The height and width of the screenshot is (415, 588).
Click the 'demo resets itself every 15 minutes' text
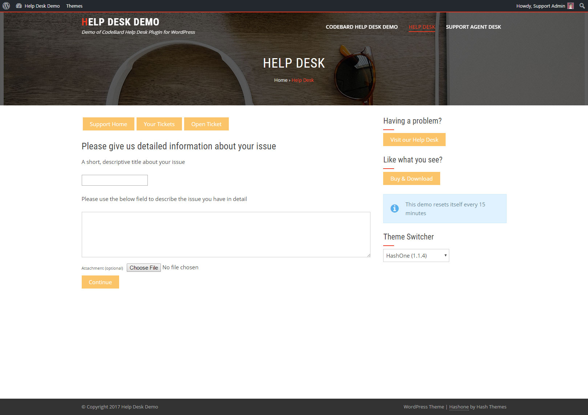(445, 209)
